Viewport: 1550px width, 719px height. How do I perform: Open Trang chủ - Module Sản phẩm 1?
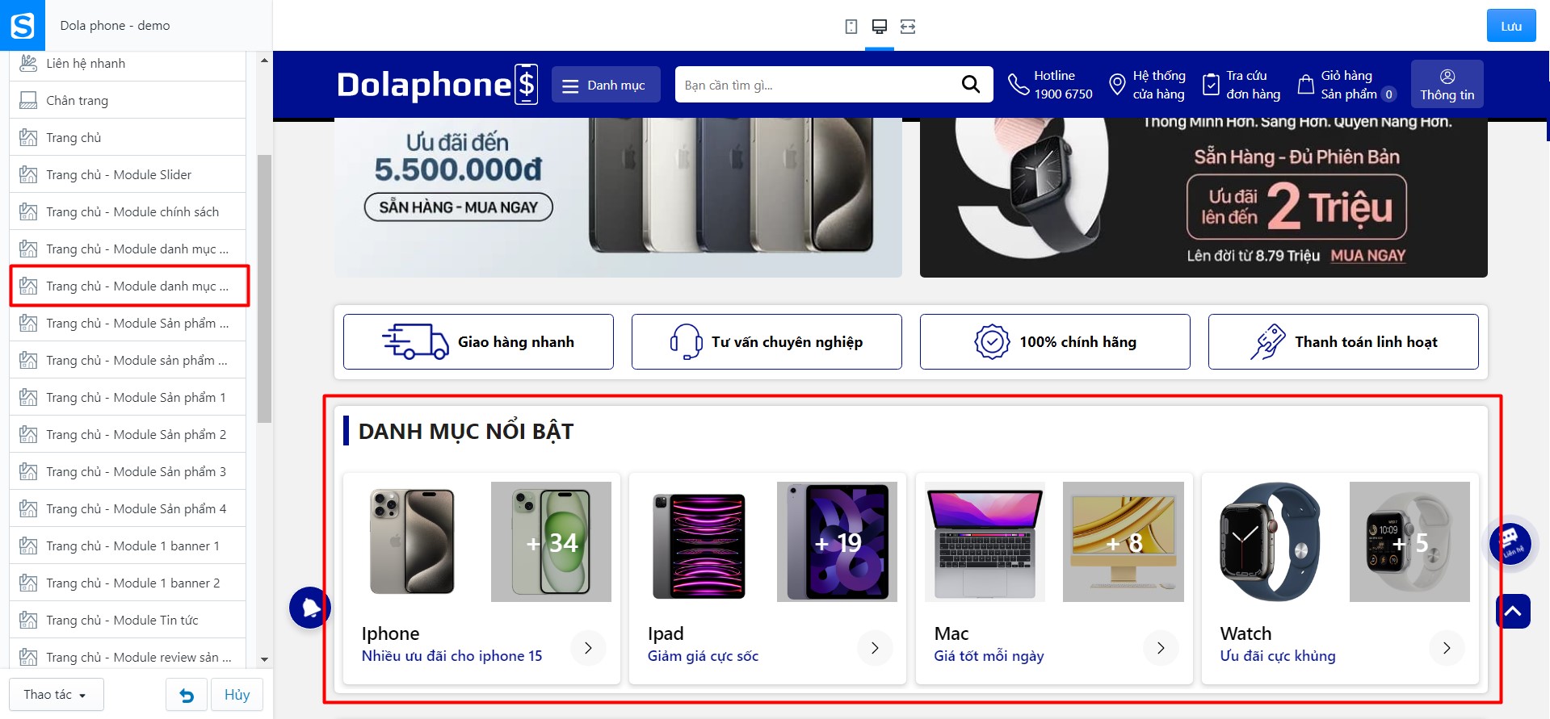[x=128, y=397]
